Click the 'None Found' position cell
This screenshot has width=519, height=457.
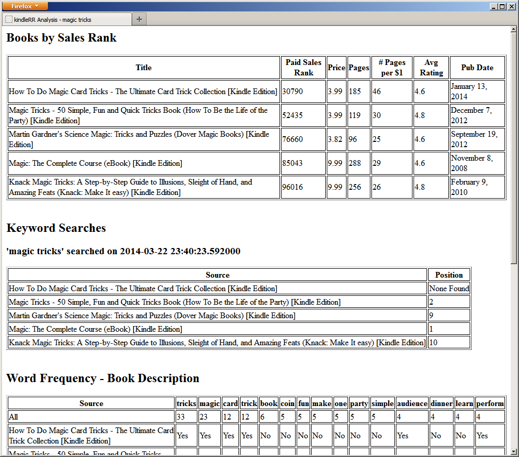point(449,289)
